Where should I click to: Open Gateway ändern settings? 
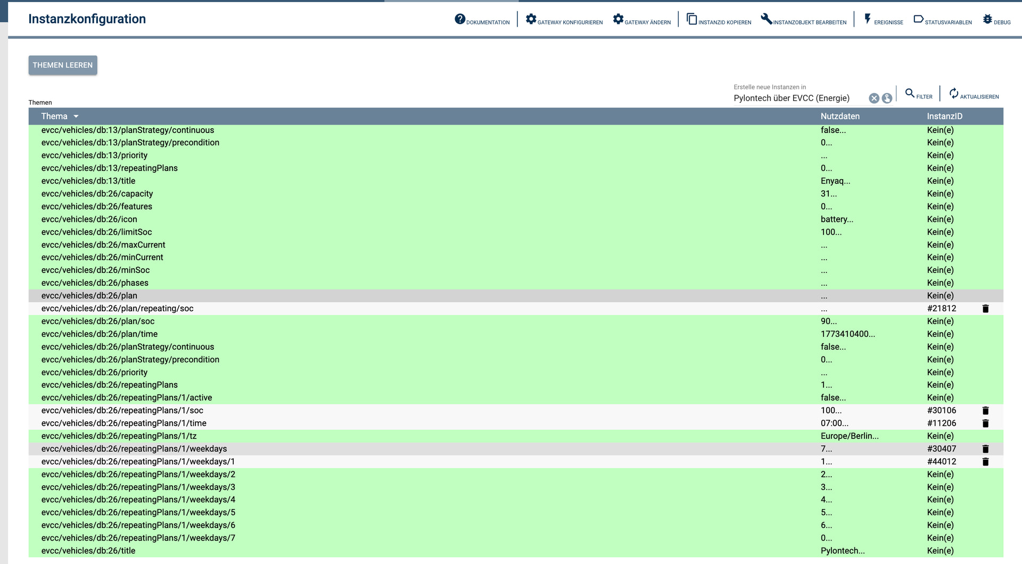click(618, 19)
